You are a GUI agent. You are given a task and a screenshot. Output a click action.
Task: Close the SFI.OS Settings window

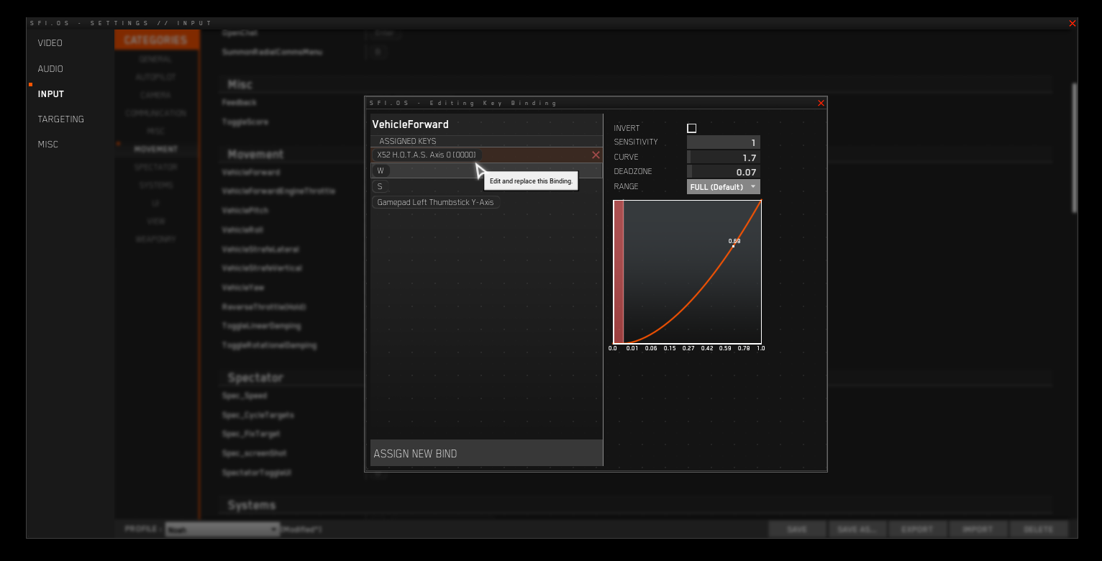pos(1073,24)
